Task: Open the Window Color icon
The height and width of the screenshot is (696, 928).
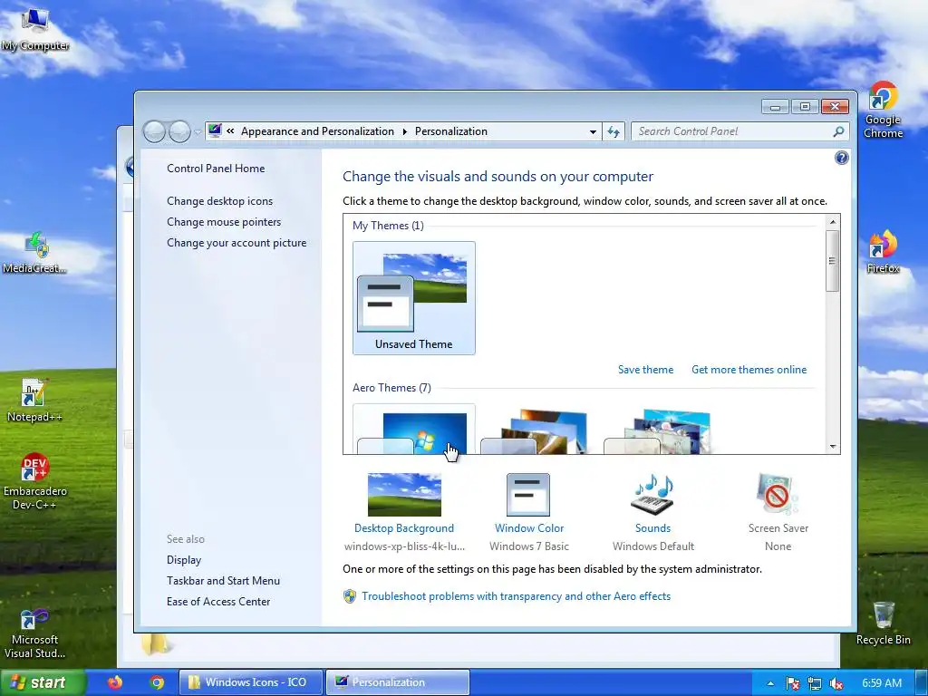Action: pos(528,495)
